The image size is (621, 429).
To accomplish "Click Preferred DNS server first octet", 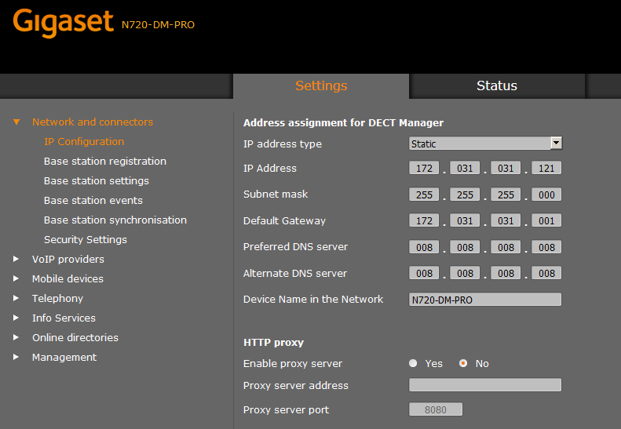I will pos(424,247).
